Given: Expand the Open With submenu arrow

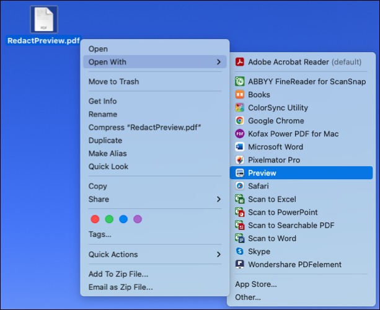Looking at the screenshot, I should pyautogui.click(x=219, y=62).
